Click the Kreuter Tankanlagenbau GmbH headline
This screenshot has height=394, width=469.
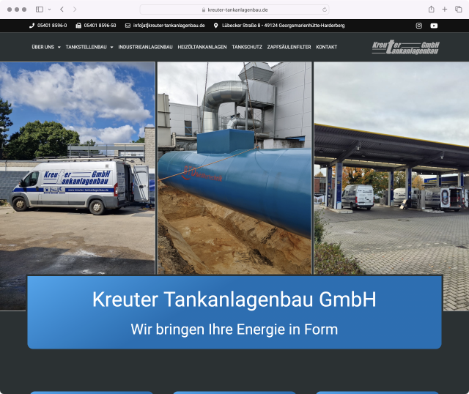point(234,300)
